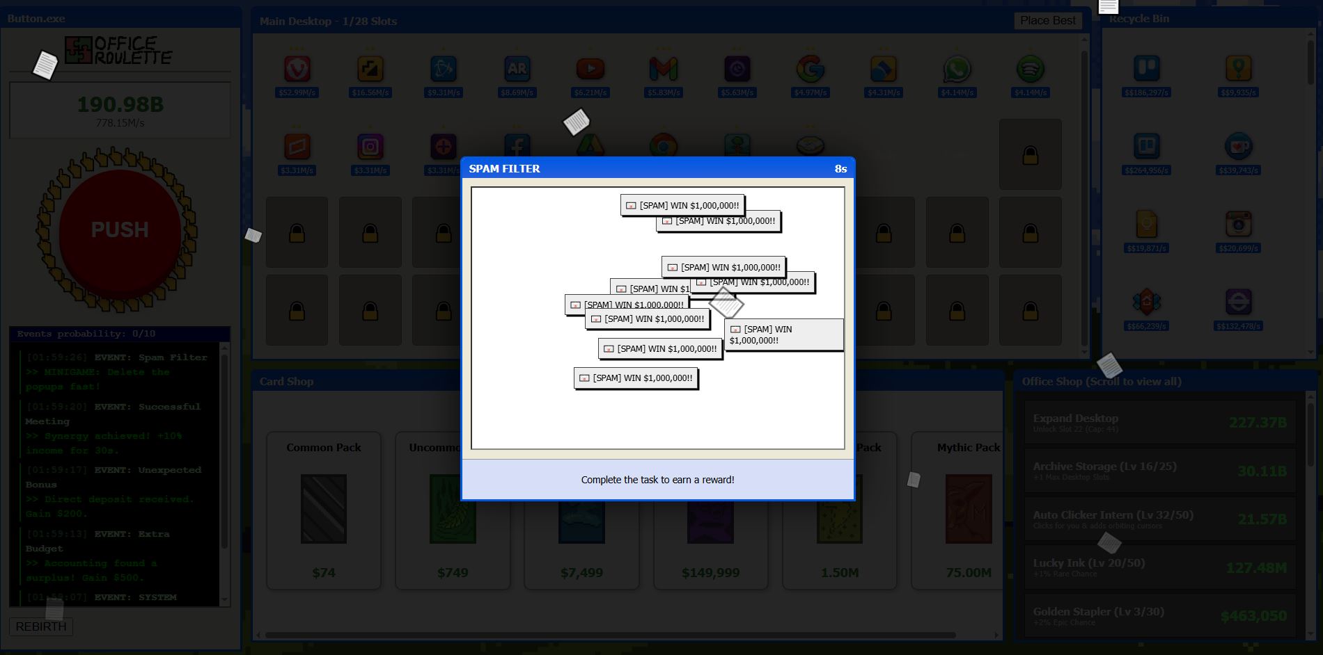Click the card pack priced at $7,499
Viewport: 1323px width, 655px height.
click(581, 511)
